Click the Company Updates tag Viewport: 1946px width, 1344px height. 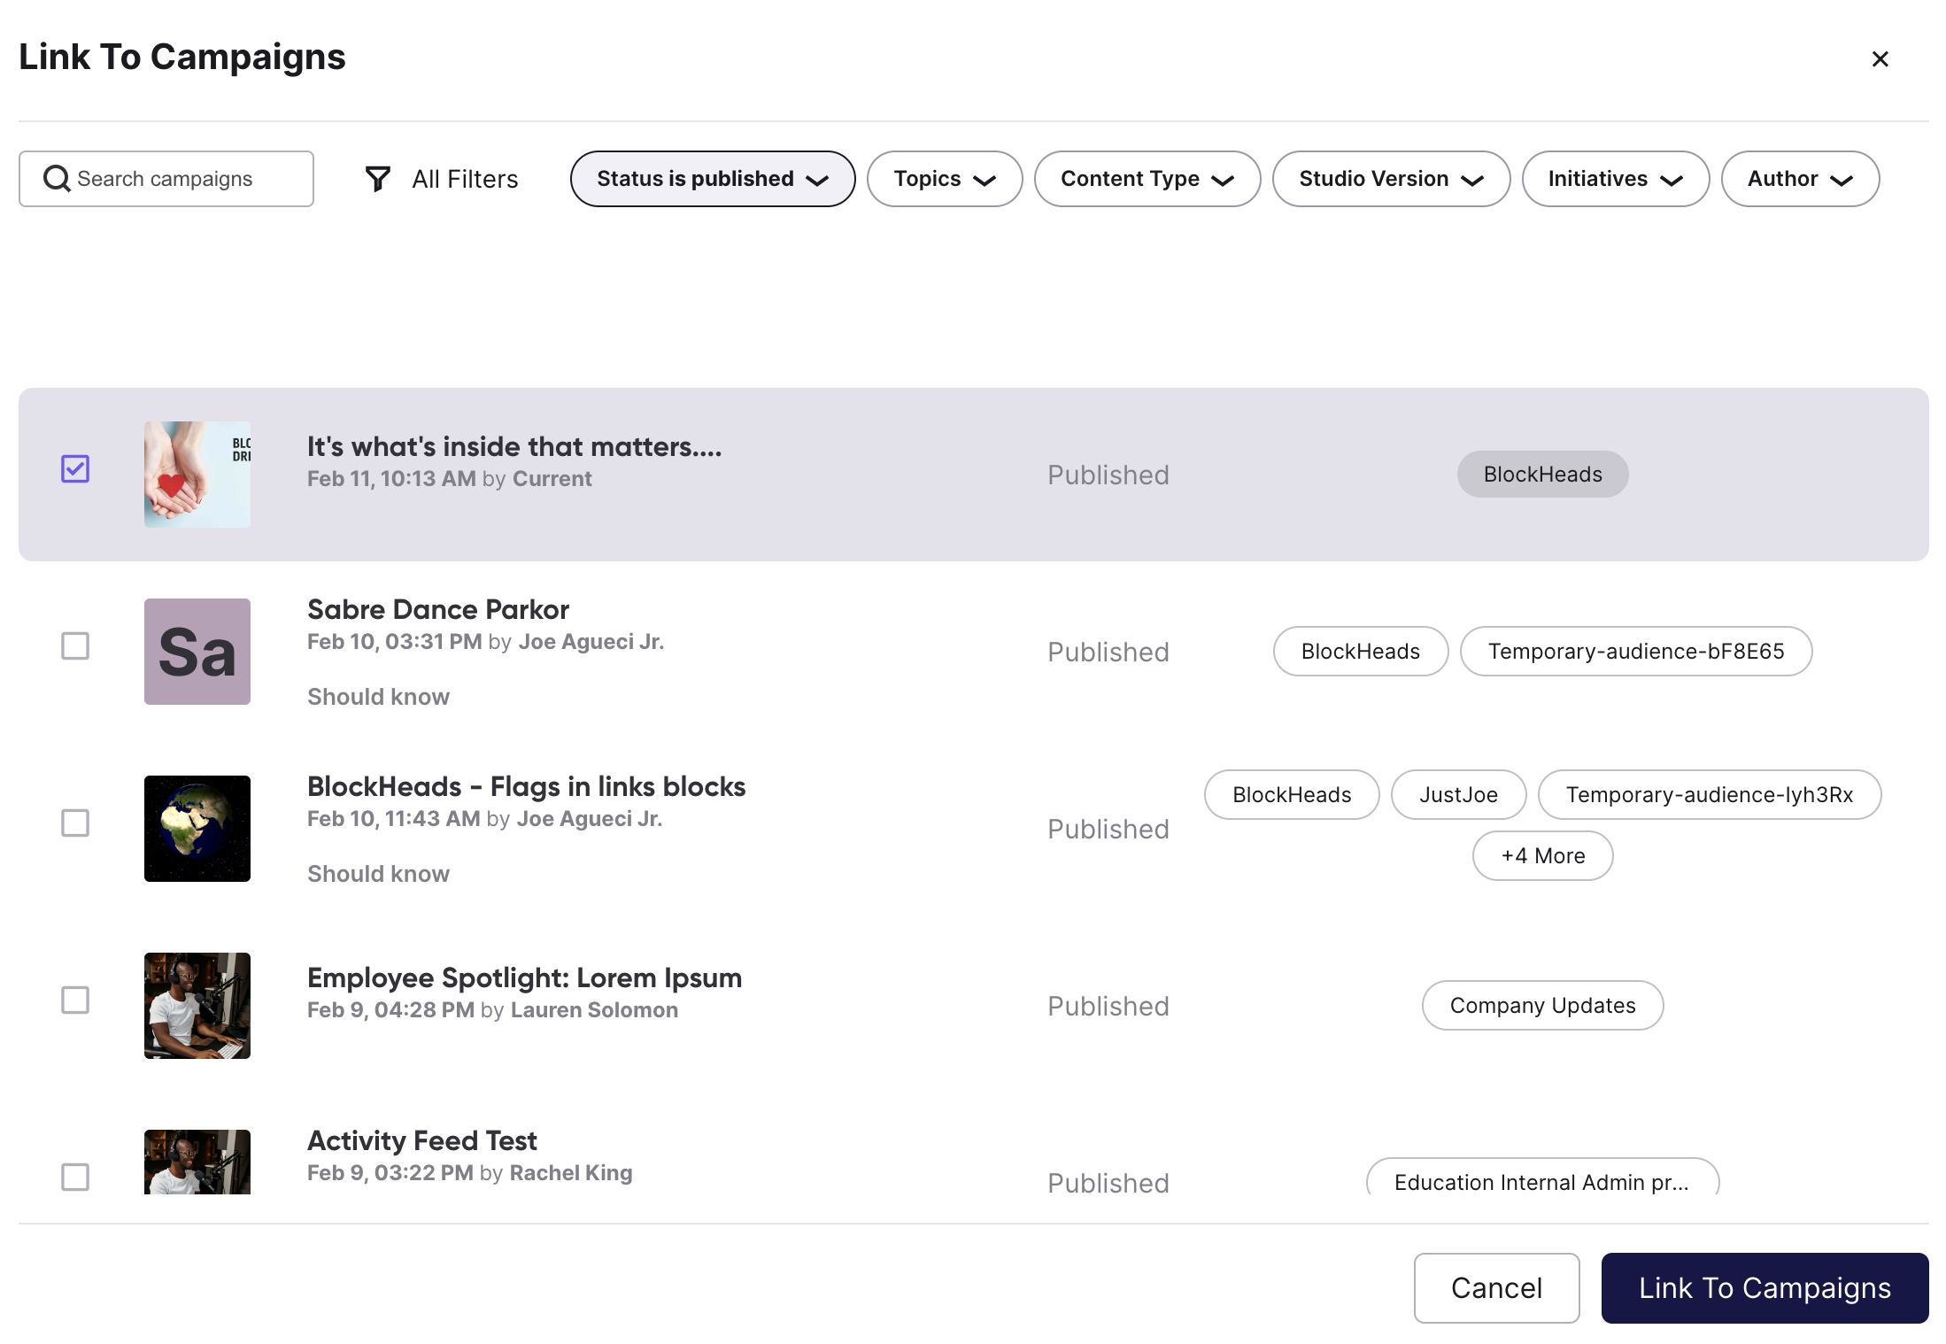(1542, 1005)
